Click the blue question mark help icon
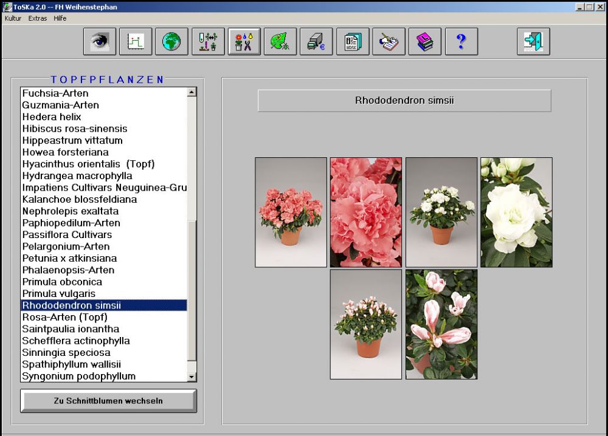 pyautogui.click(x=461, y=42)
